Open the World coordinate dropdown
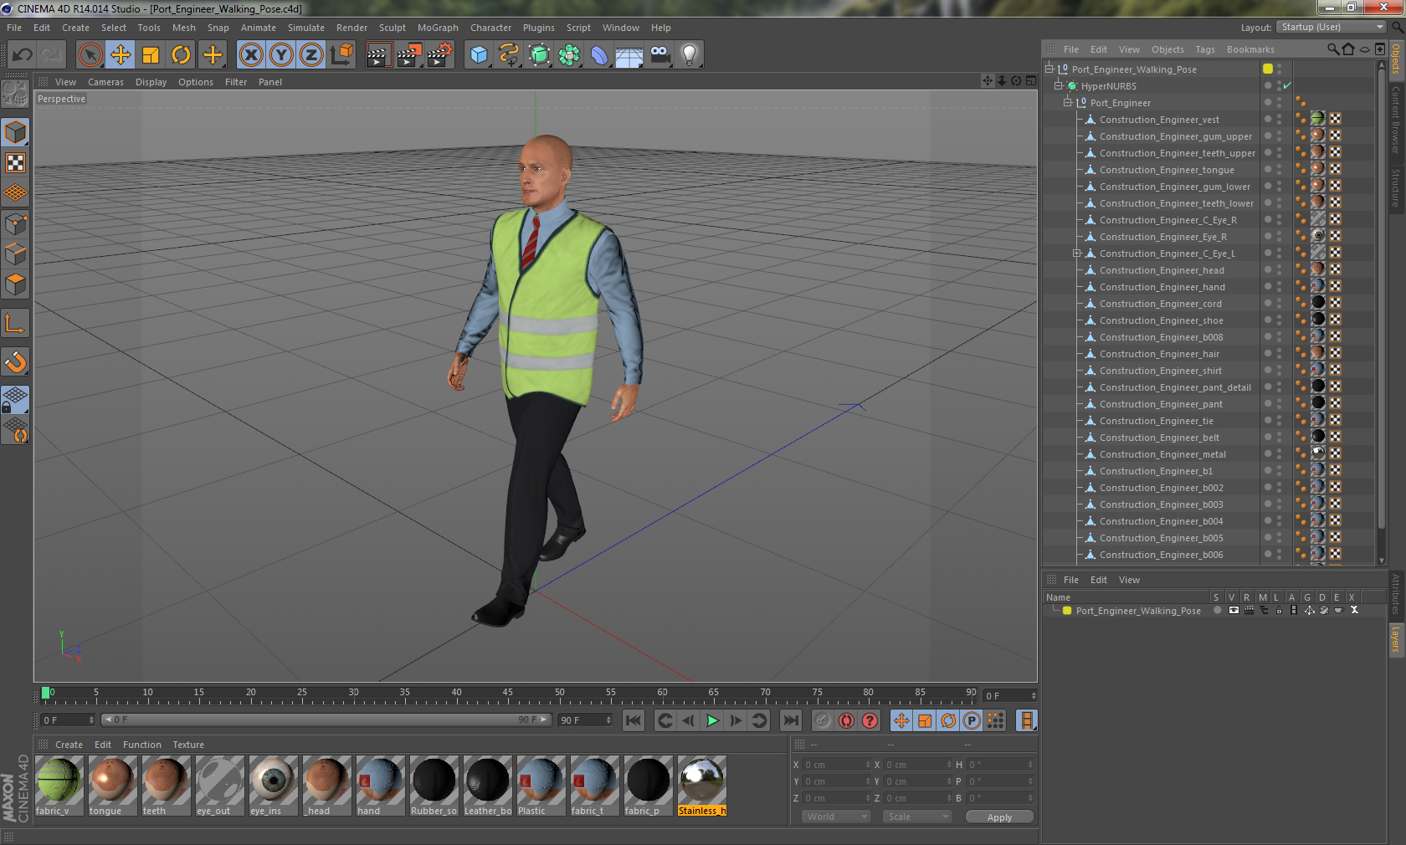The width and height of the screenshot is (1406, 845). click(x=836, y=817)
